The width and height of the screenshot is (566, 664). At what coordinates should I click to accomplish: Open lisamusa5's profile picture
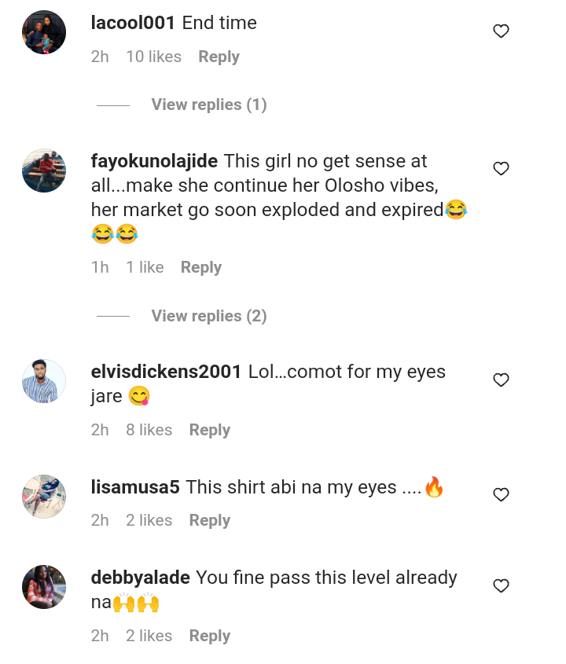(x=44, y=496)
